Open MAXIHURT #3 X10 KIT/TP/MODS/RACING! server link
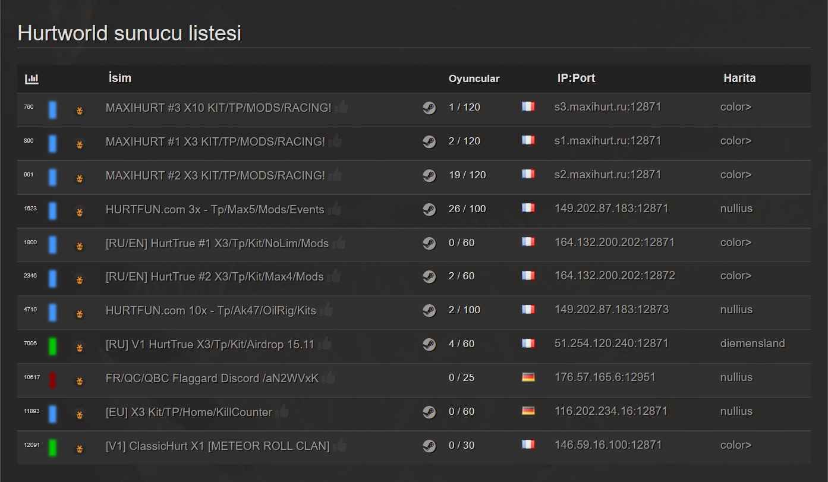This screenshot has height=482, width=828. (218, 108)
